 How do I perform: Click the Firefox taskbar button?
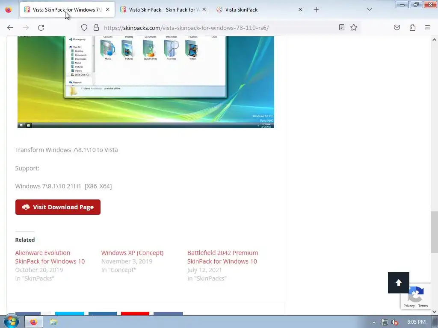click(34, 322)
